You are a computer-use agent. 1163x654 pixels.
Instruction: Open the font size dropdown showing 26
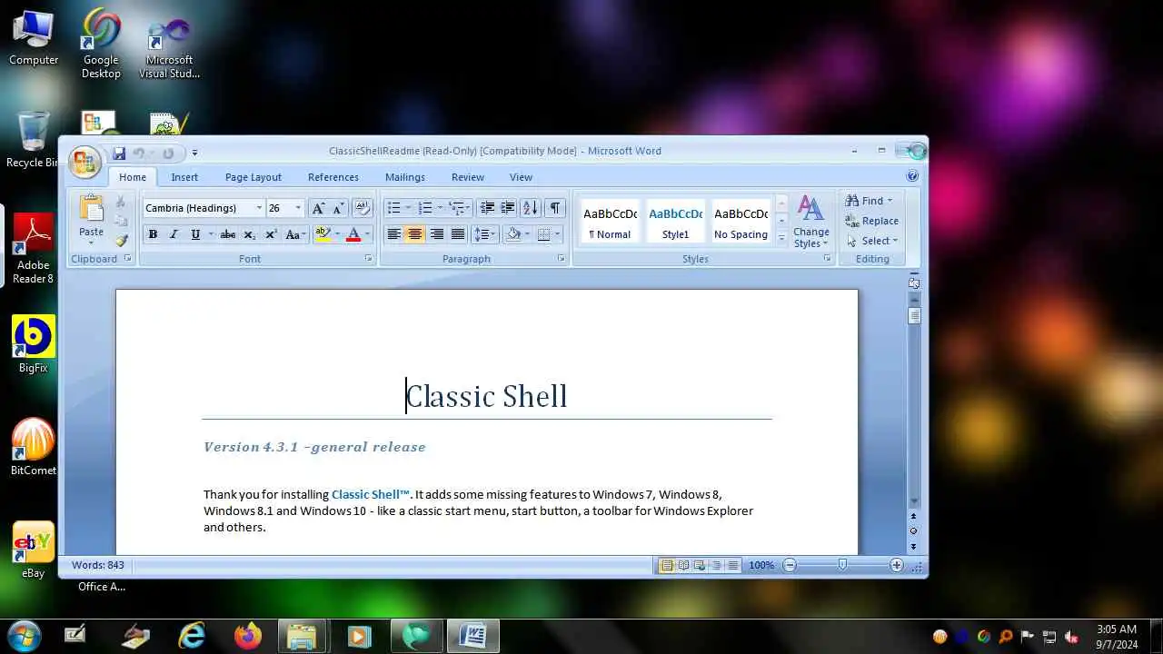tap(298, 208)
